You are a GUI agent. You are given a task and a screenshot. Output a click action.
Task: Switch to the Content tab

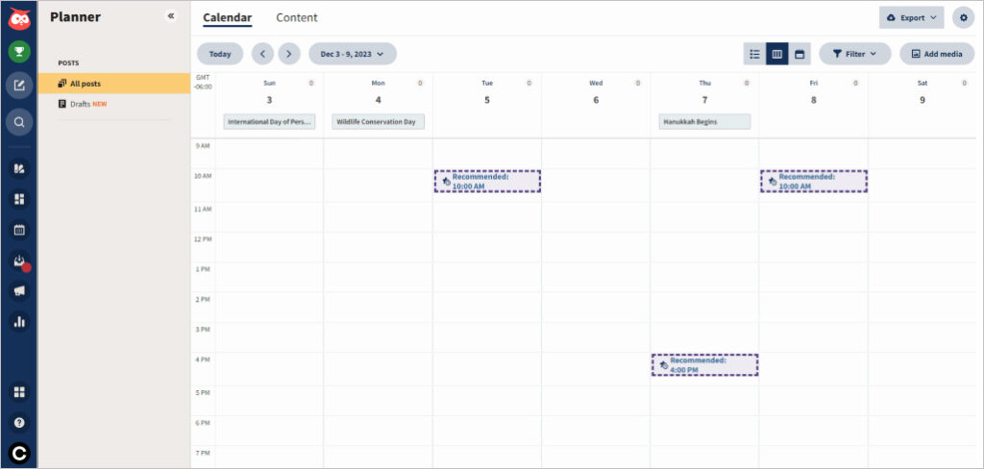pos(297,17)
